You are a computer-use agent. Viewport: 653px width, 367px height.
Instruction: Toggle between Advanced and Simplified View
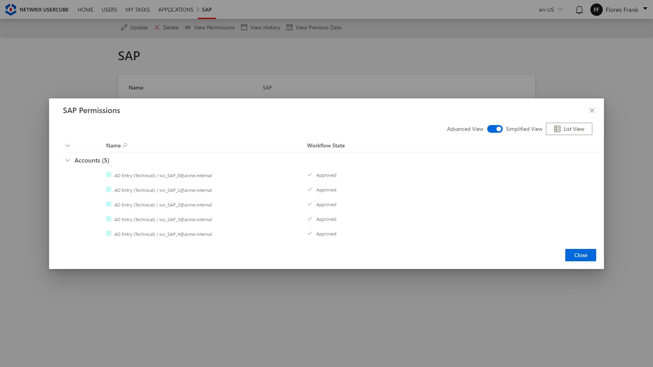coord(495,129)
